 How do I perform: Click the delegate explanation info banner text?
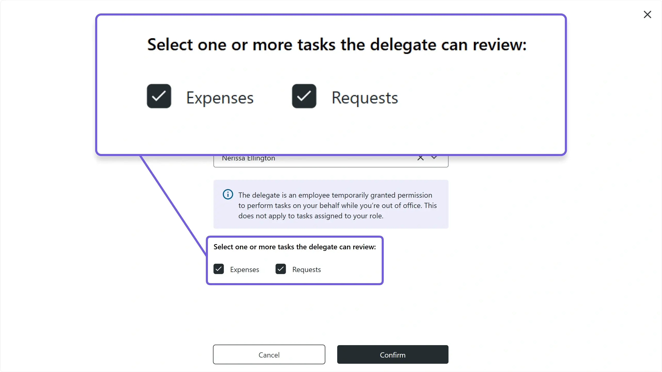[x=337, y=205]
